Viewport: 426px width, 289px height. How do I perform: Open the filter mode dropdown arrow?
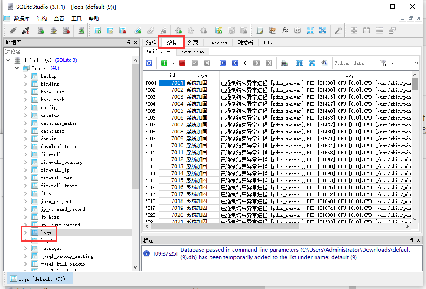click(392, 63)
